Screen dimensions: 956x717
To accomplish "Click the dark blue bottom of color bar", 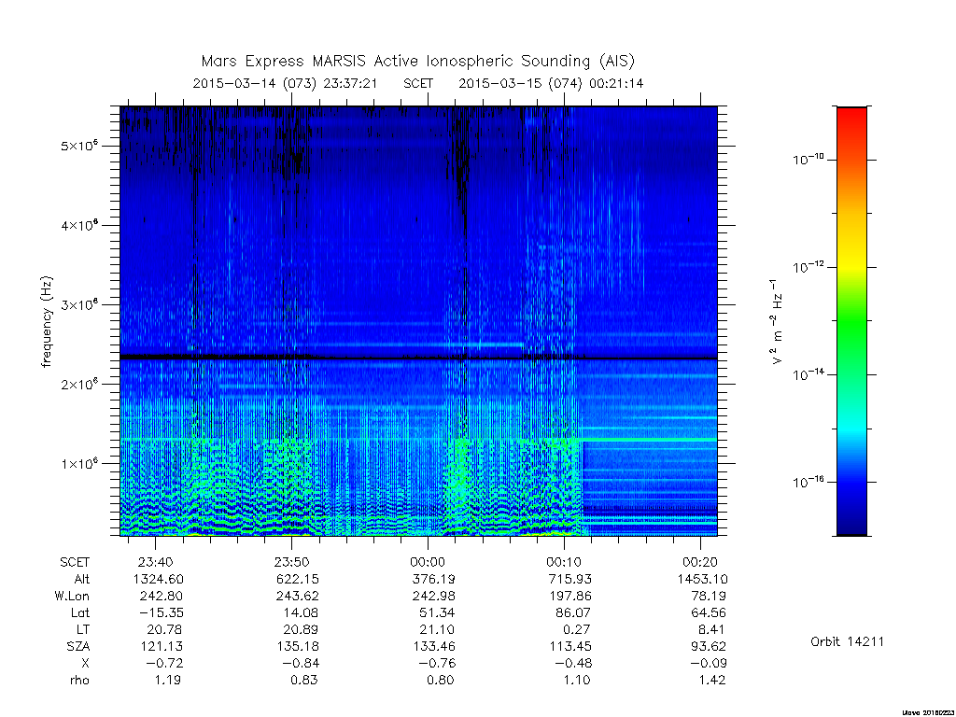I will [851, 518].
